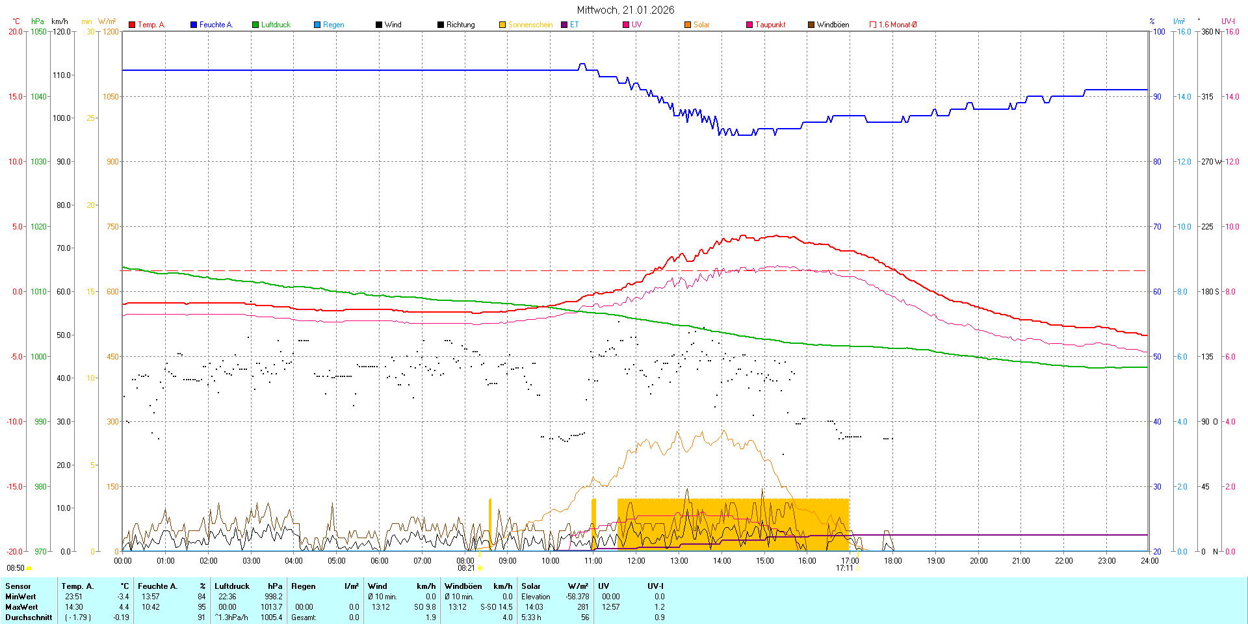Click the yellow icon beside 08:50
1248x624 pixels.
(x=29, y=568)
